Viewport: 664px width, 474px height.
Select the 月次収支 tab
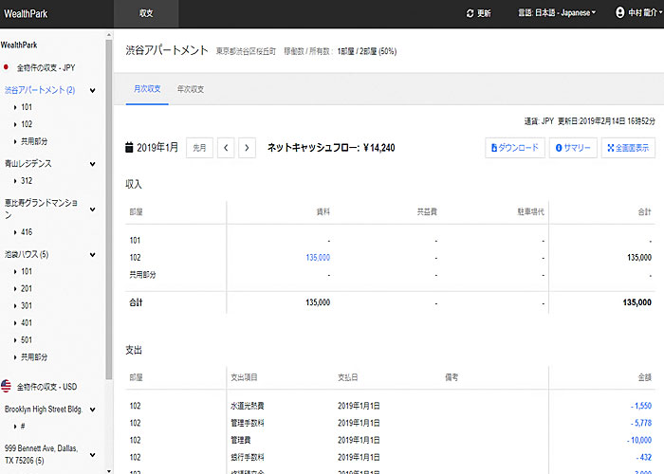pos(145,88)
